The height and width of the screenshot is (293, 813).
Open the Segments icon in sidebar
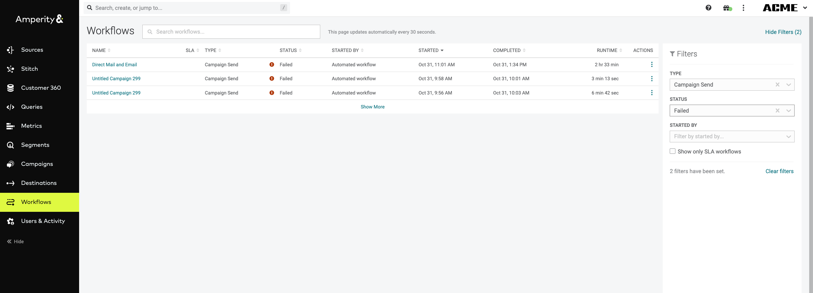point(10,145)
